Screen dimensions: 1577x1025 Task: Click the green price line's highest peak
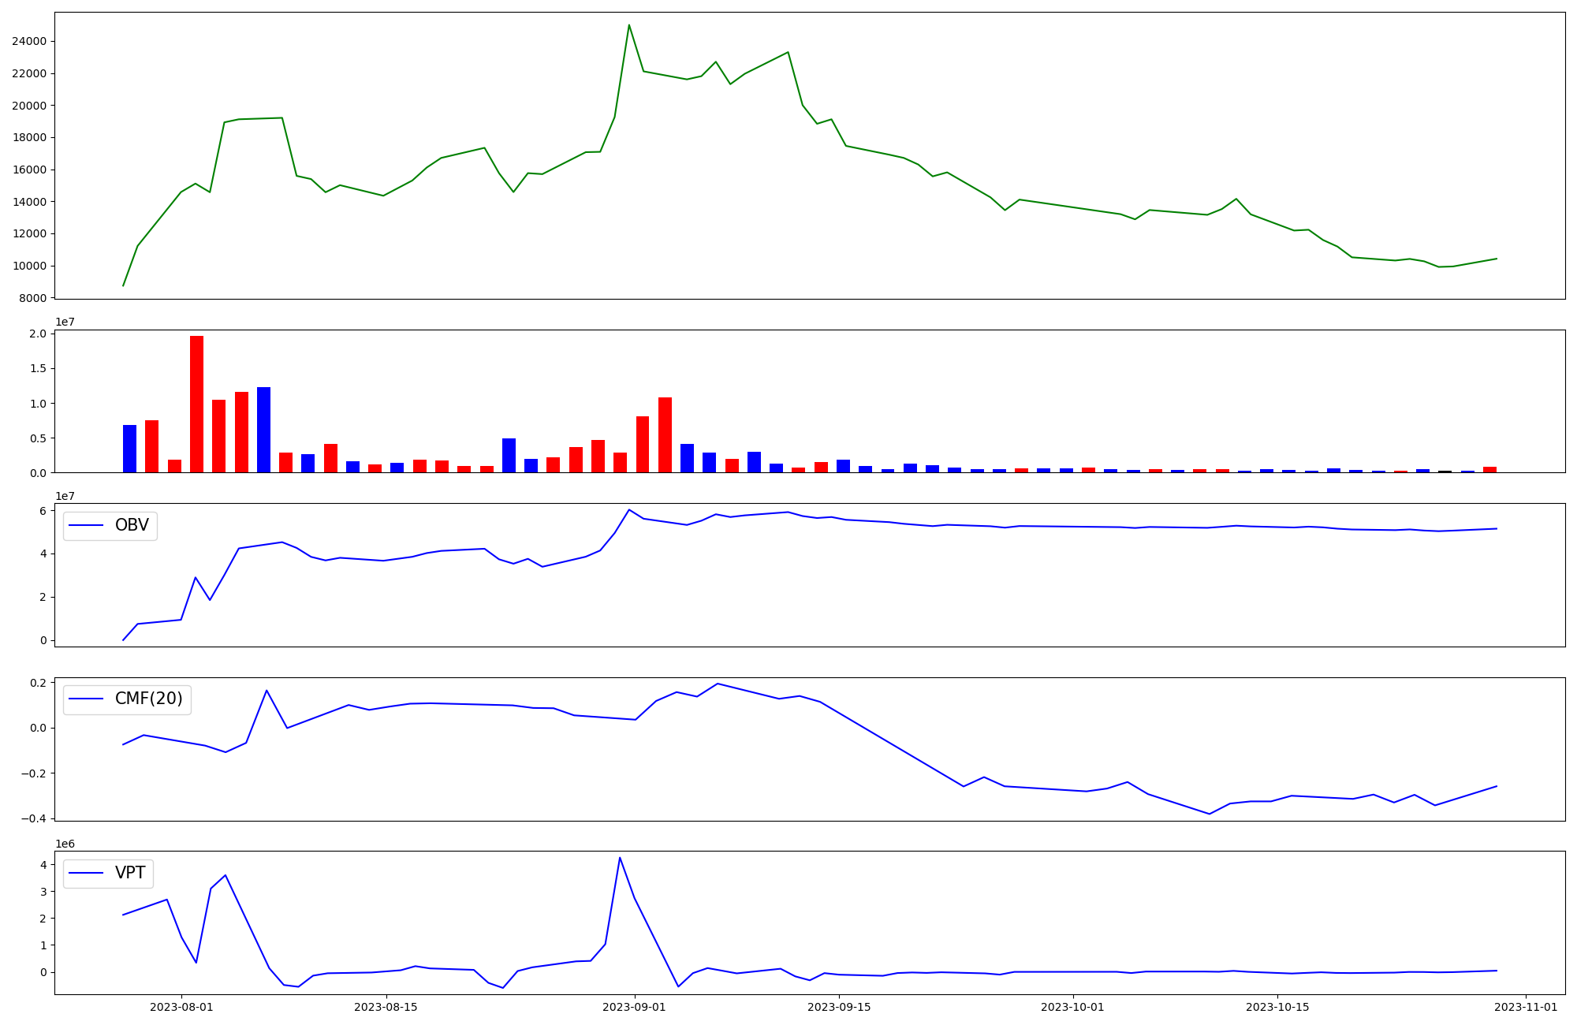pos(628,25)
